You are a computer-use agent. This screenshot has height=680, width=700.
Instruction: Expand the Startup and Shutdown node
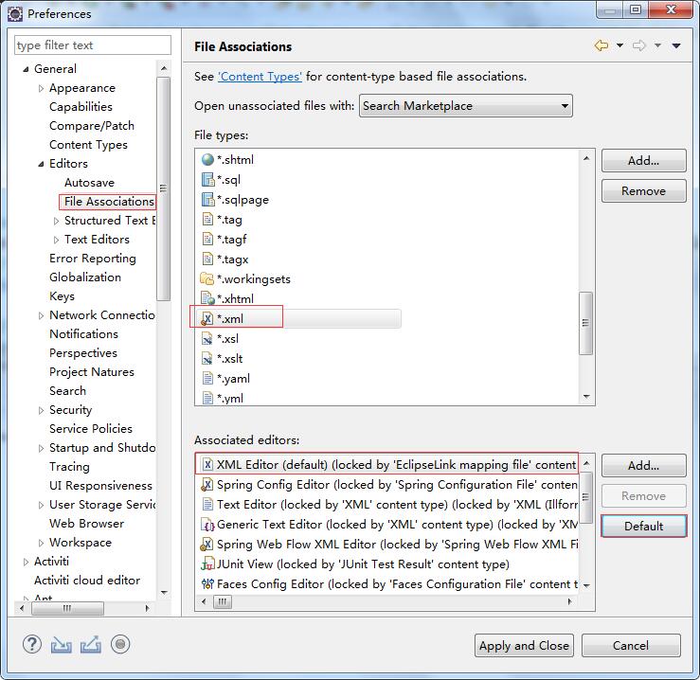[x=41, y=448]
